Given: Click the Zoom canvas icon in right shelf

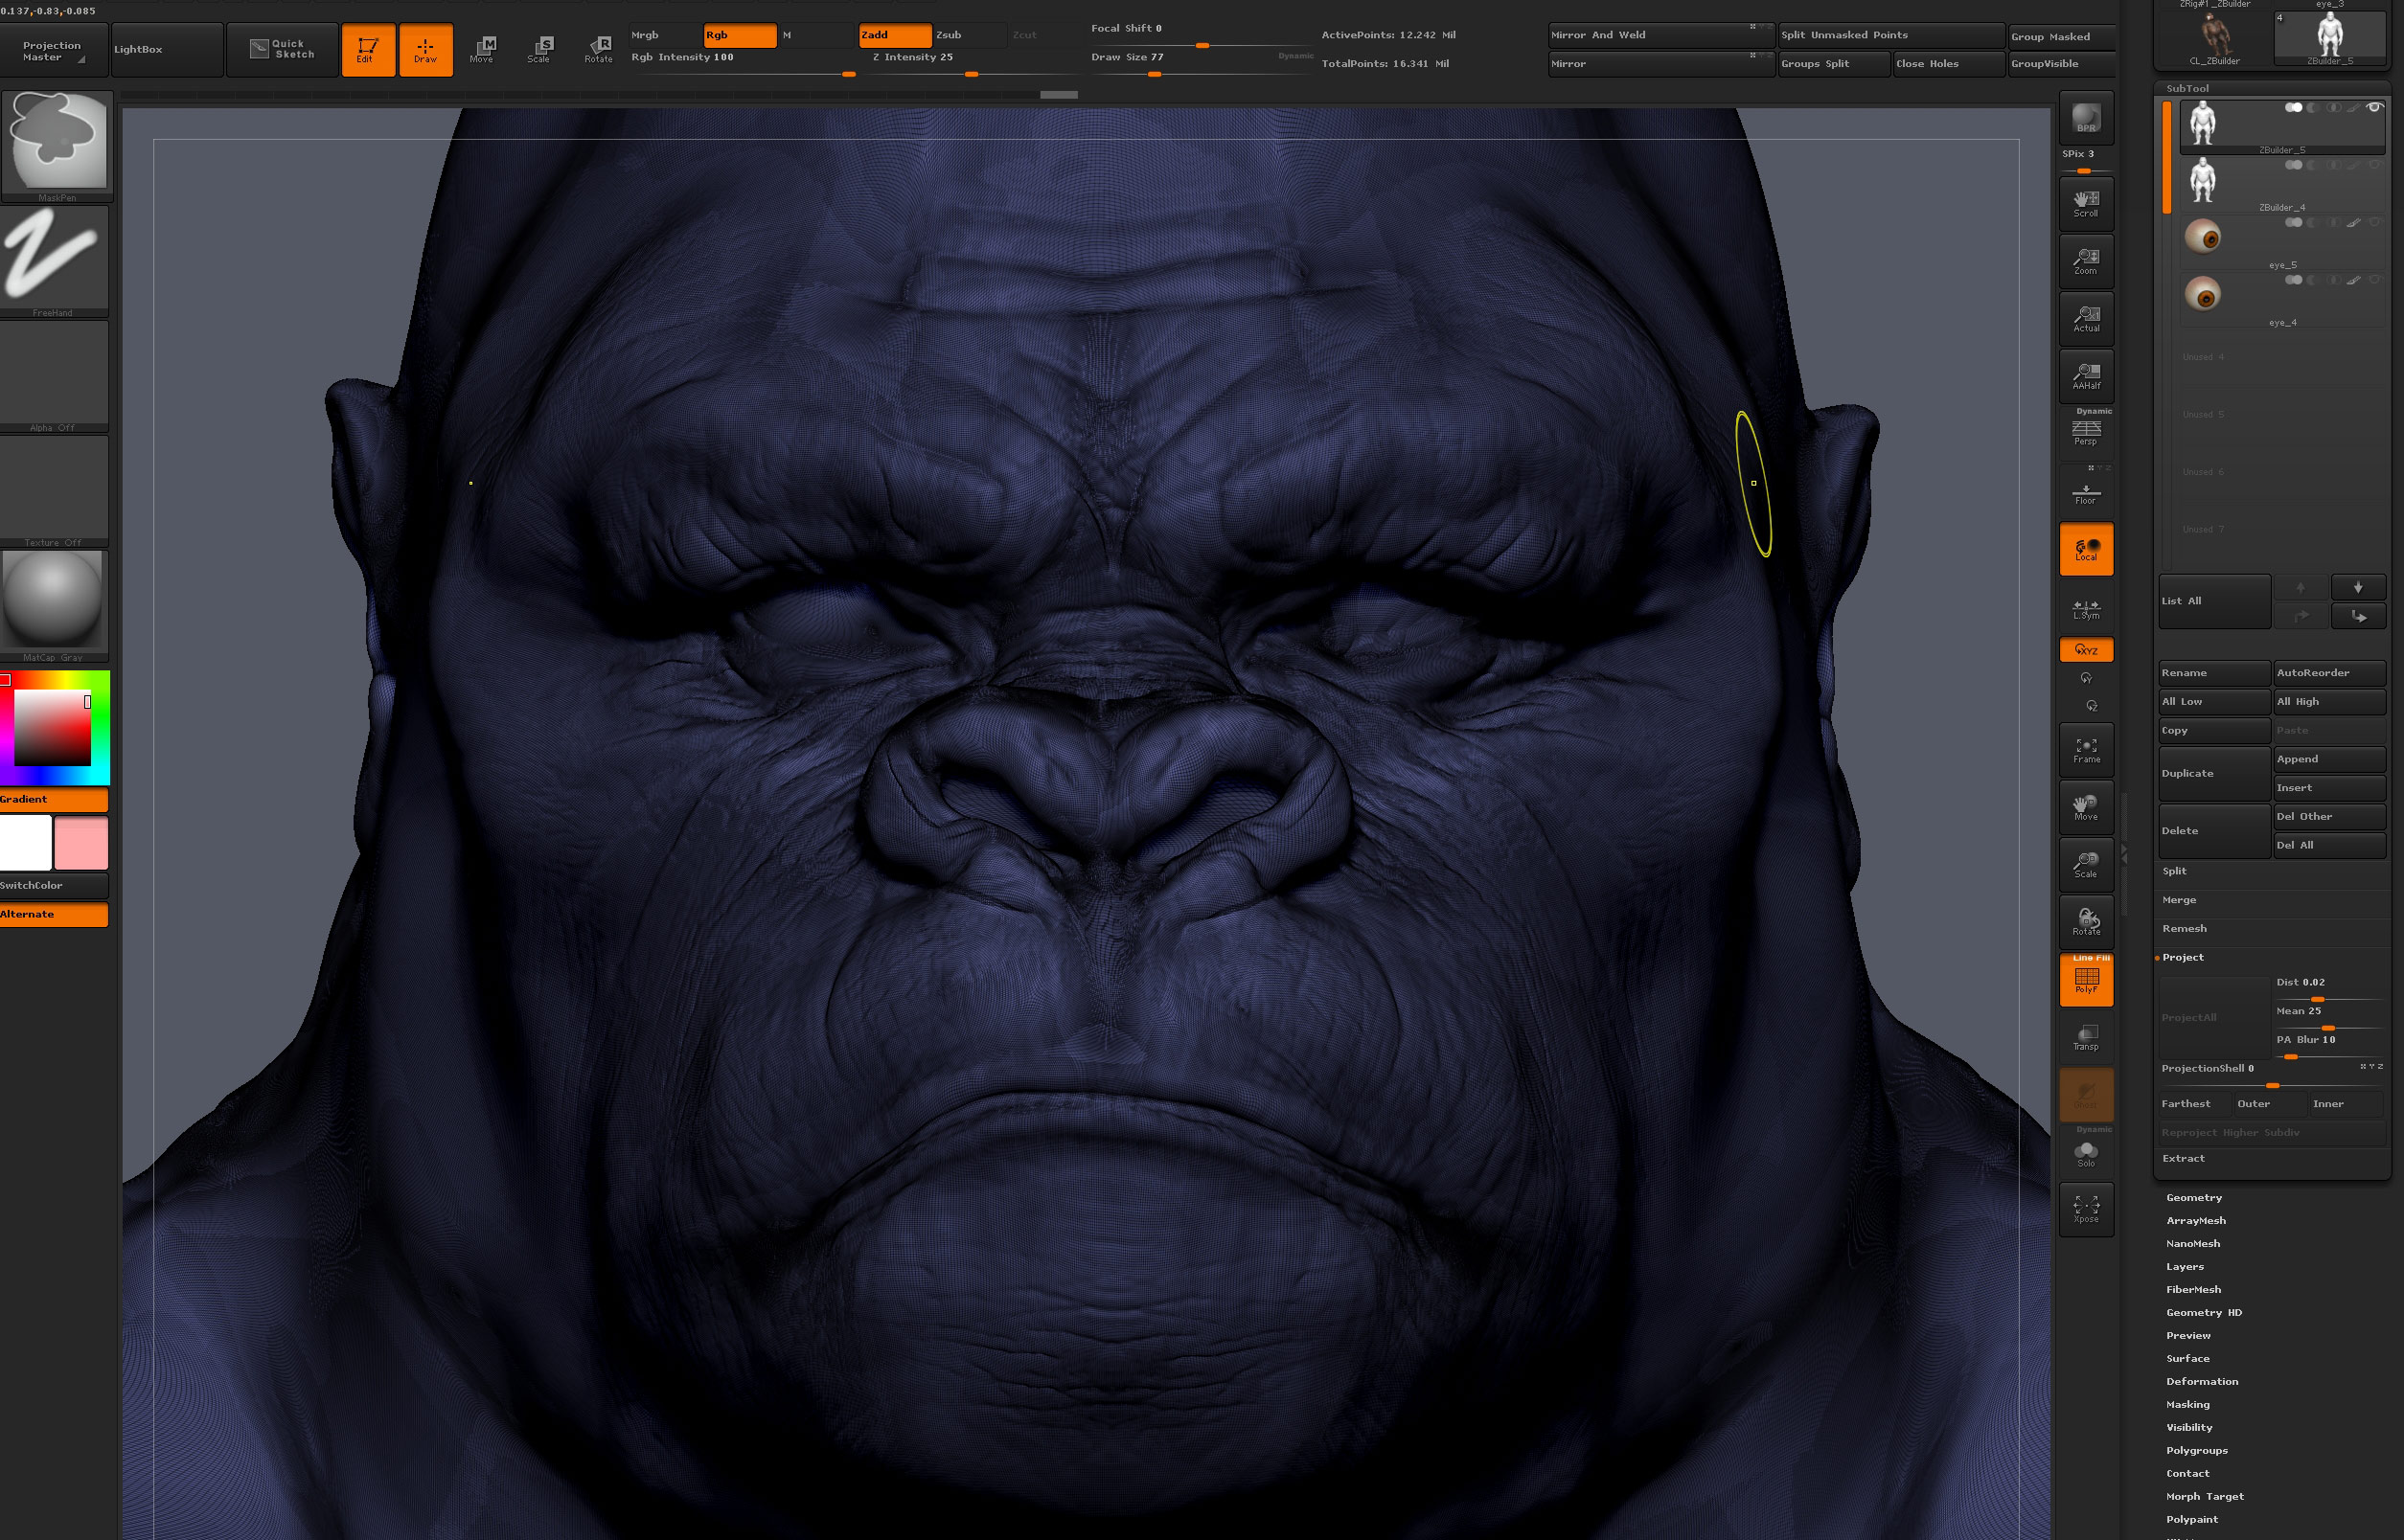Looking at the screenshot, I should pos(2086,261).
